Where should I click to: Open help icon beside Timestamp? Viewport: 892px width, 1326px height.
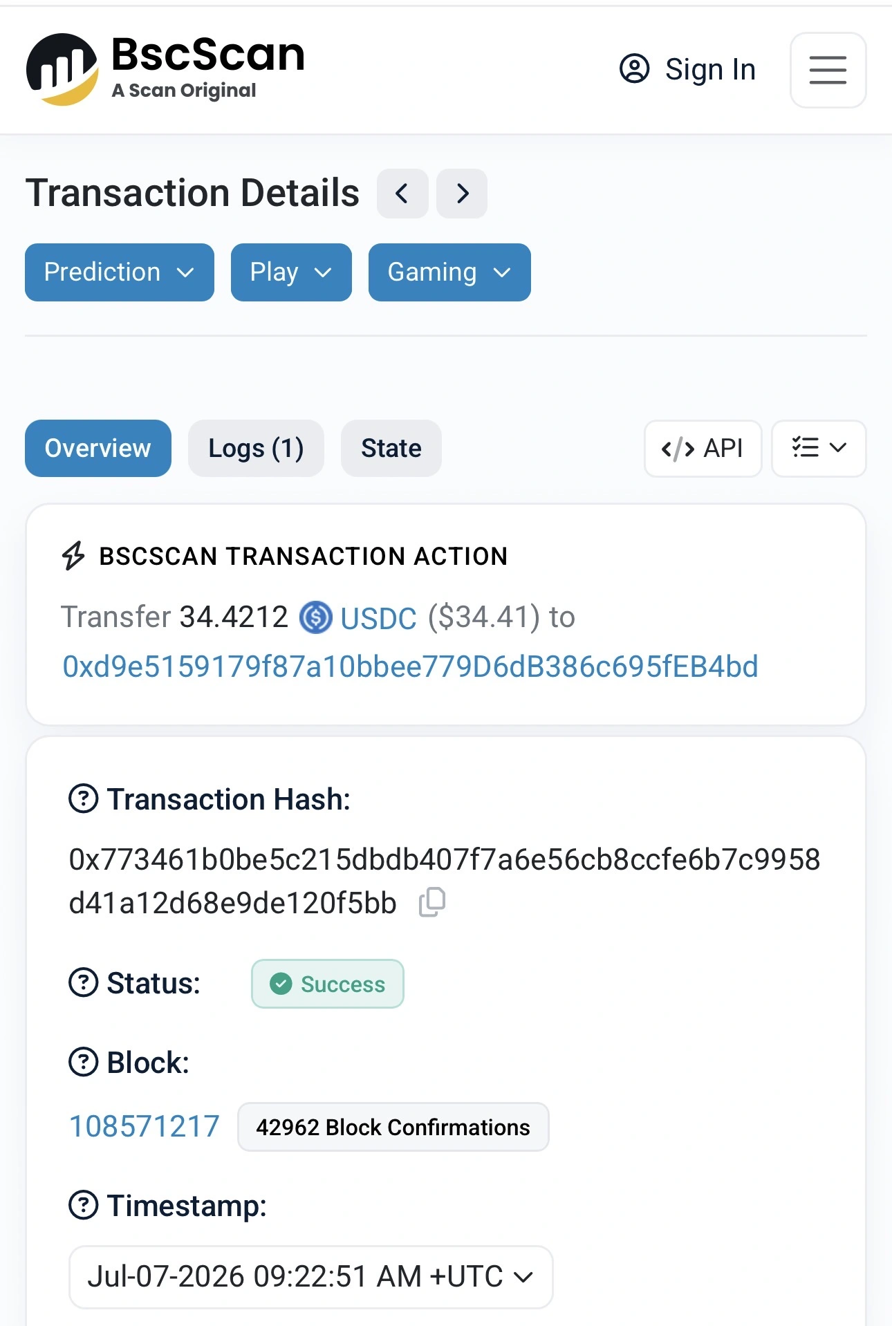click(x=84, y=1205)
